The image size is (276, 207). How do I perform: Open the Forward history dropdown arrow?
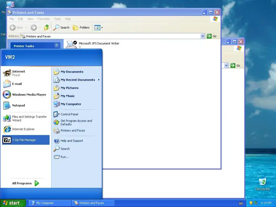(40, 27)
